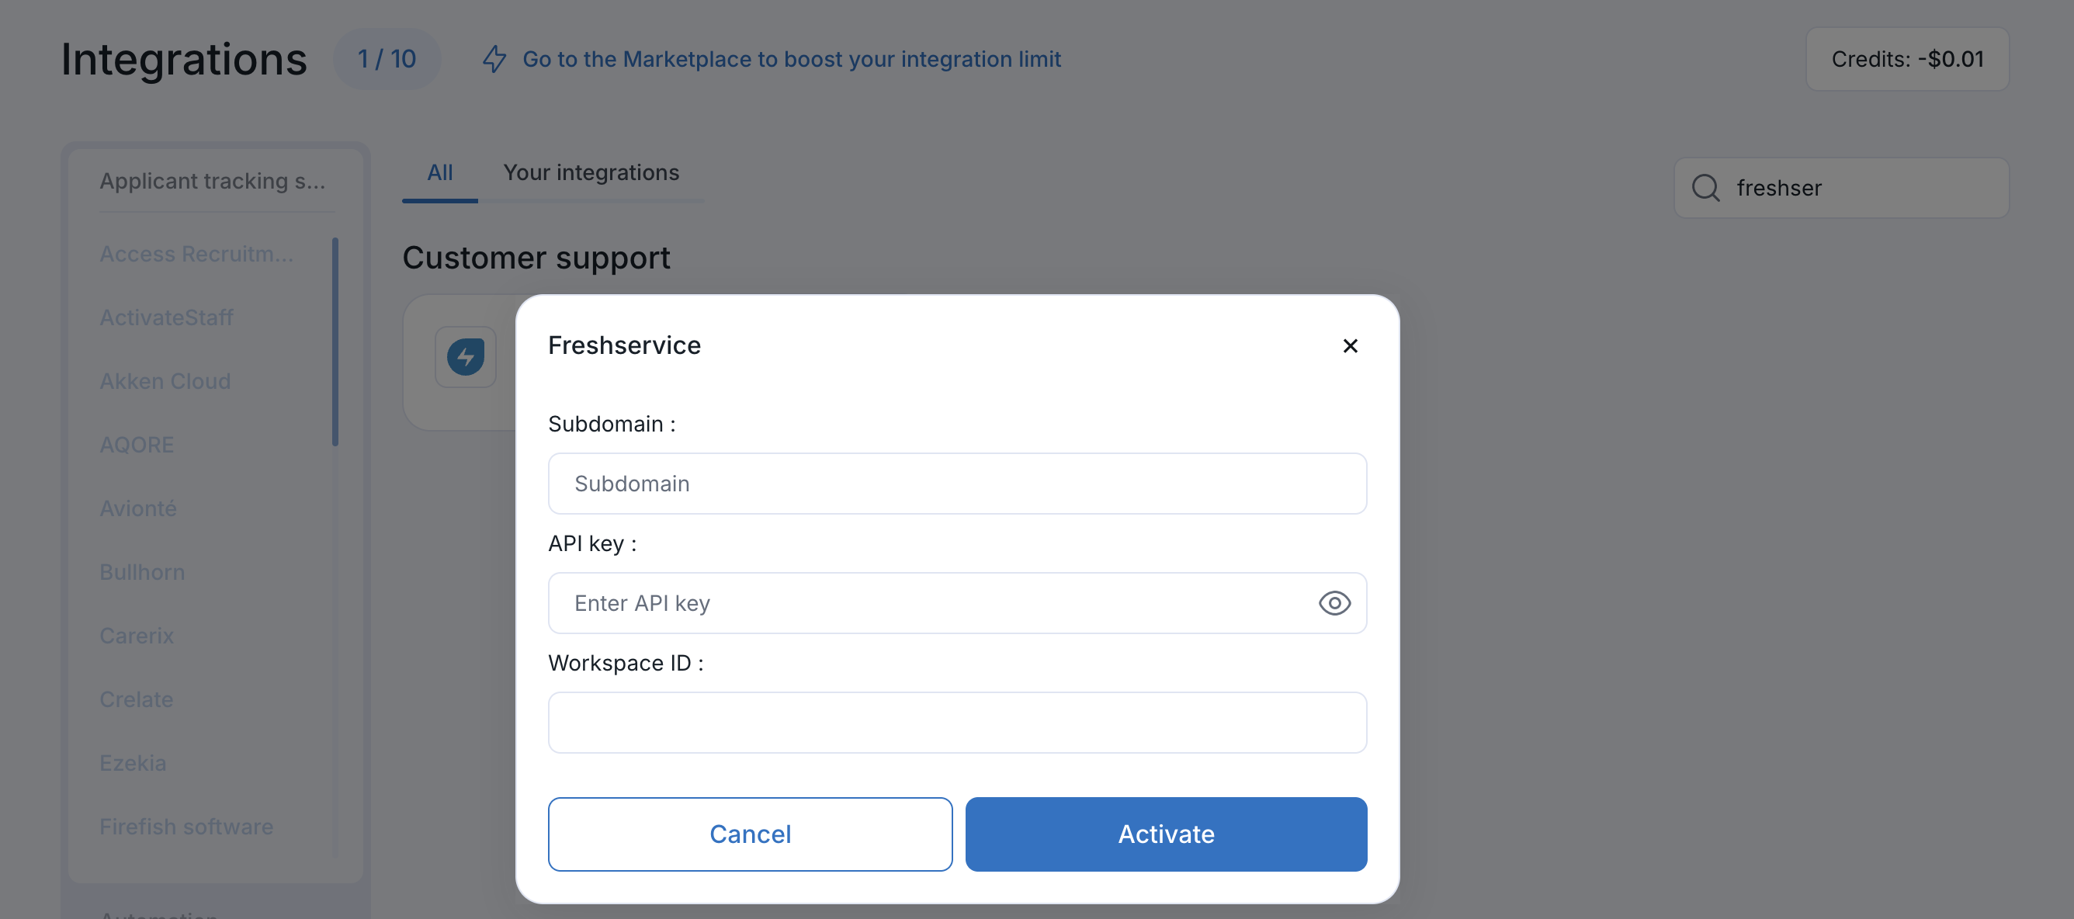The image size is (2074, 919).
Task: Click the Customer support section heading
Action: [x=536, y=258]
